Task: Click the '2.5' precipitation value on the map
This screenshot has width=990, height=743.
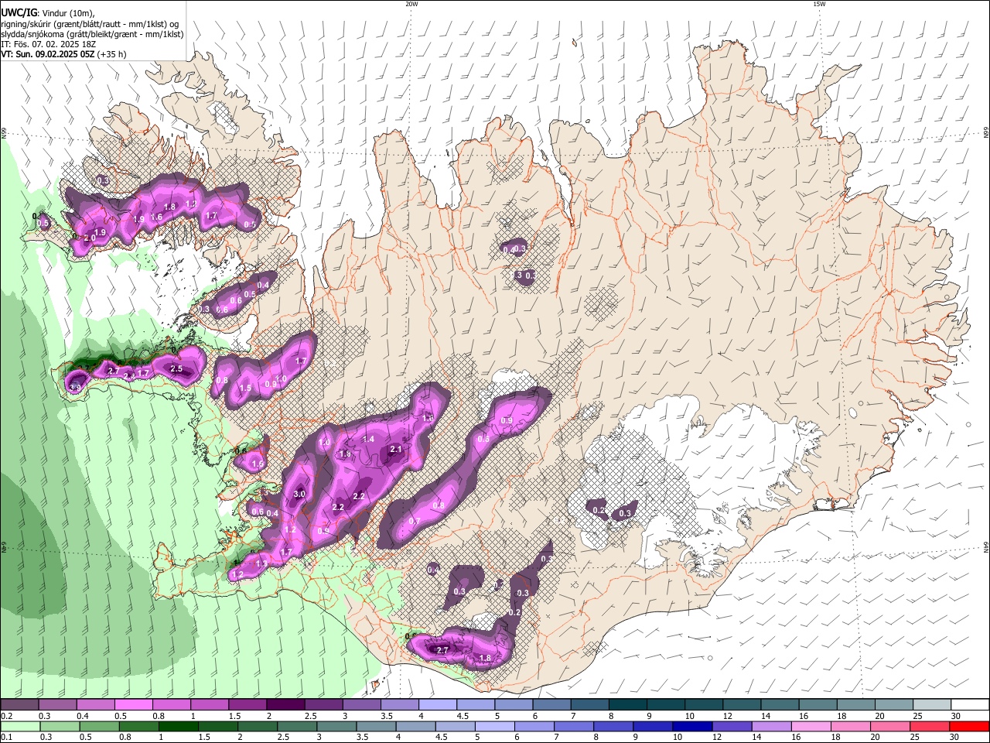Action: point(176,369)
